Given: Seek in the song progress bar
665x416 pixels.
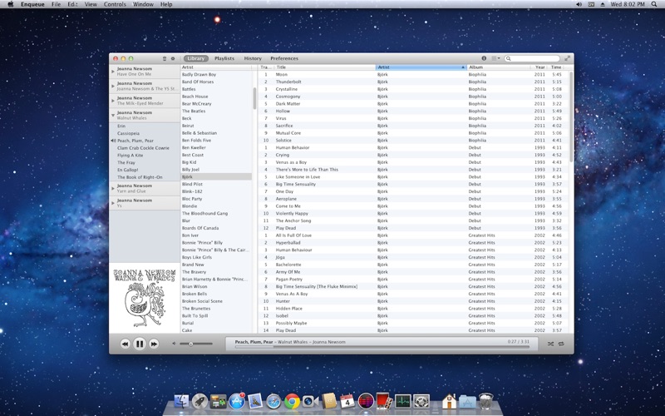Looking at the screenshot, I should pos(382,347).
